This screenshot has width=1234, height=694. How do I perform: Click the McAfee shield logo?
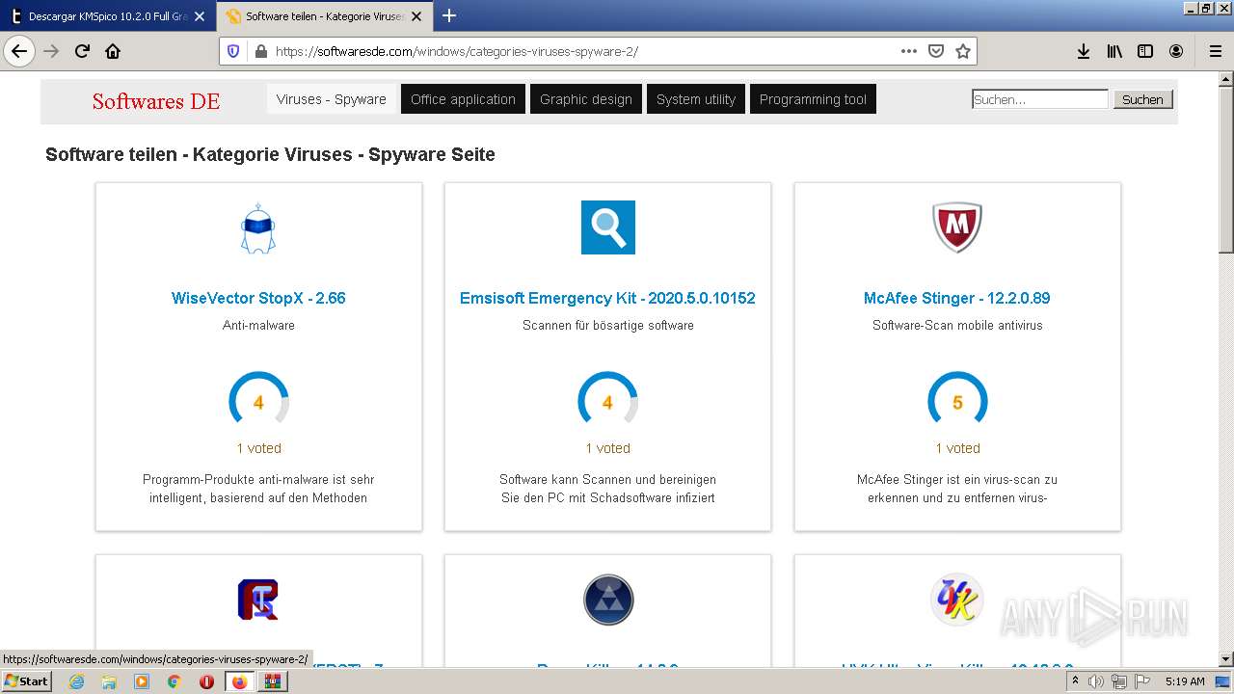click(957, 227)
